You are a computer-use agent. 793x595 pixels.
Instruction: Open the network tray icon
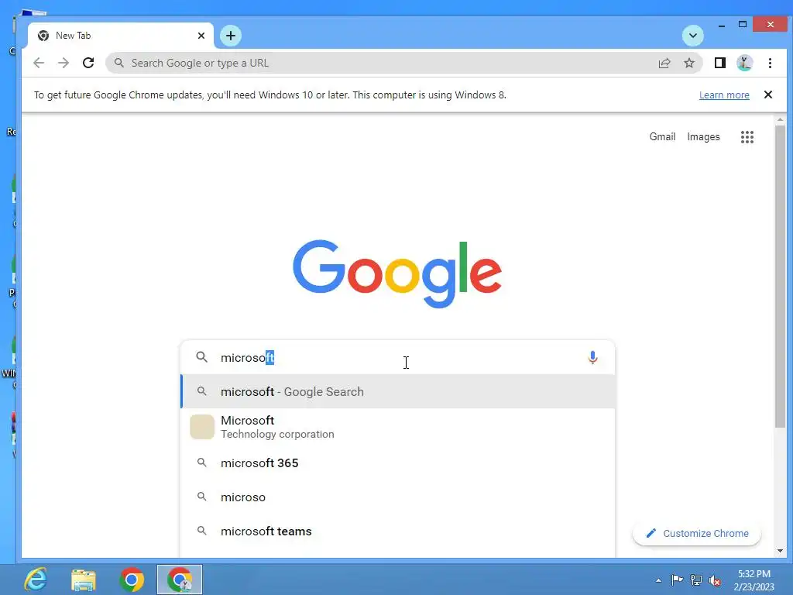point(696,580)
